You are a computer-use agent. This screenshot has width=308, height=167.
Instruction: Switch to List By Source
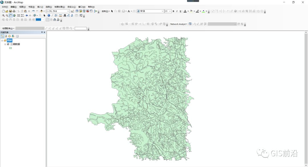6,36
